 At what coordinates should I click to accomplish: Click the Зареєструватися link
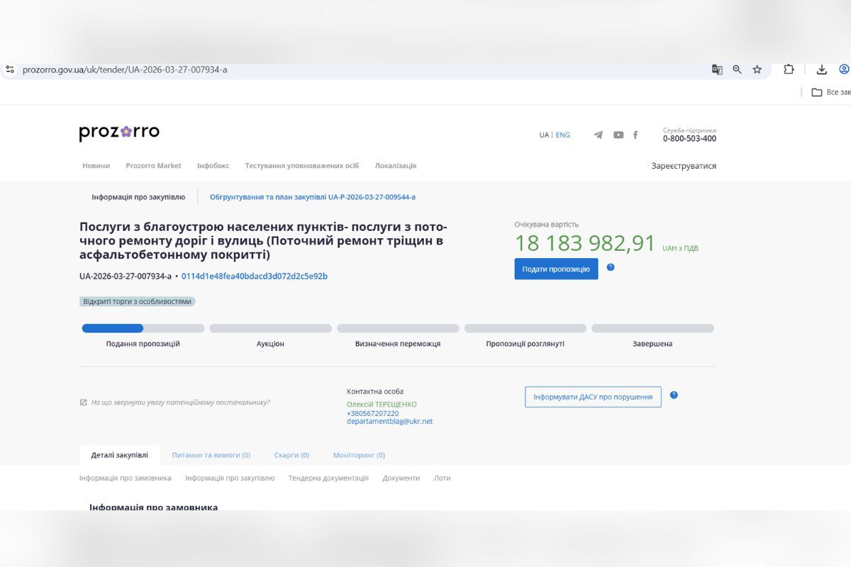point(684,165)
